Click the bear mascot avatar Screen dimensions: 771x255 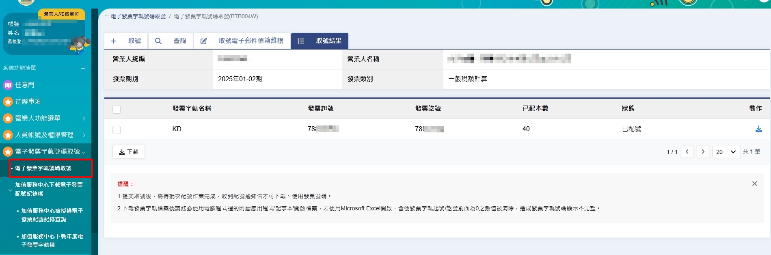[x=80, y=45]
